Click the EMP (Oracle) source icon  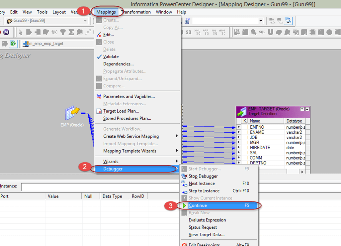(x=72, y=113)
